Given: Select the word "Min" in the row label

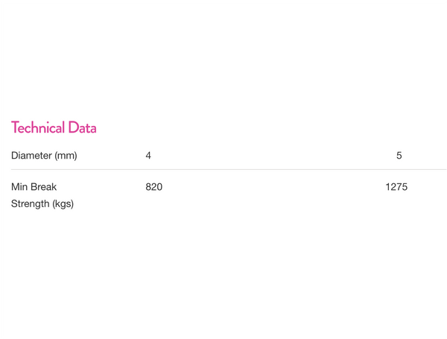Looking at the screenshot, I should tap(20, 187).
